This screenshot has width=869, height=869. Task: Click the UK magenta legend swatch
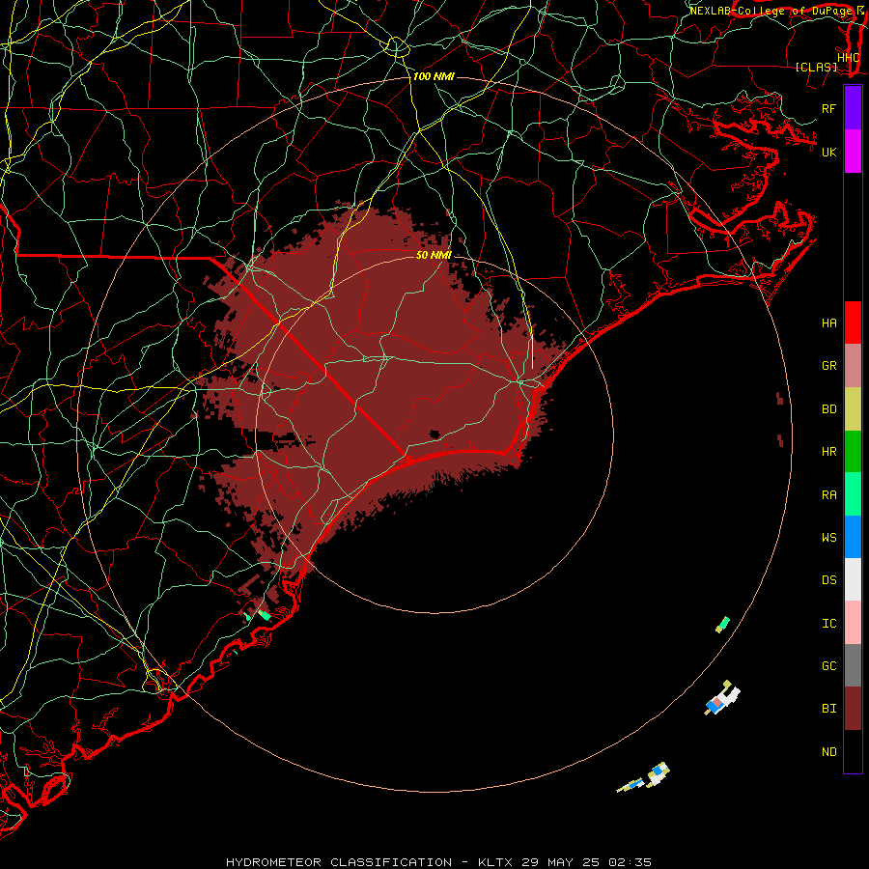point(853,152)
